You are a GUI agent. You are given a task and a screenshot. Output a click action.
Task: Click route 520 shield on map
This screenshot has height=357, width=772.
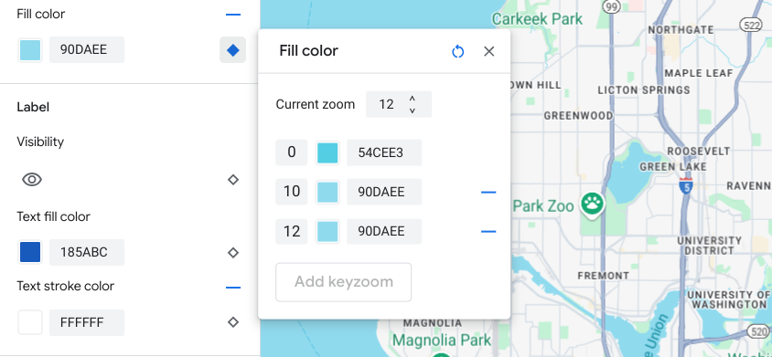click(x=758, y=332)
